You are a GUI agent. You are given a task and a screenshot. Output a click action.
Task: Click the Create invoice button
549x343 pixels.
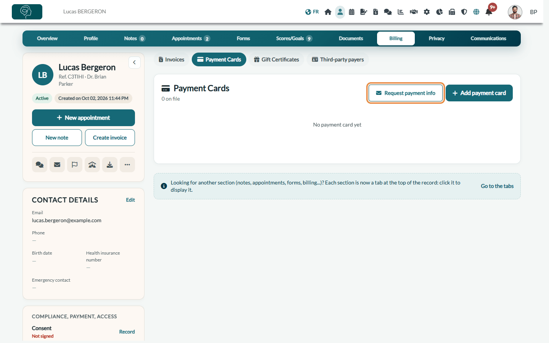pyautogui.click(x=110, y=138)
